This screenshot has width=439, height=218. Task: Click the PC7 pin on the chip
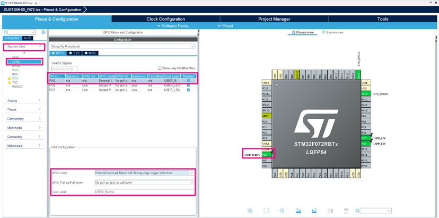[x=365, y=138]
